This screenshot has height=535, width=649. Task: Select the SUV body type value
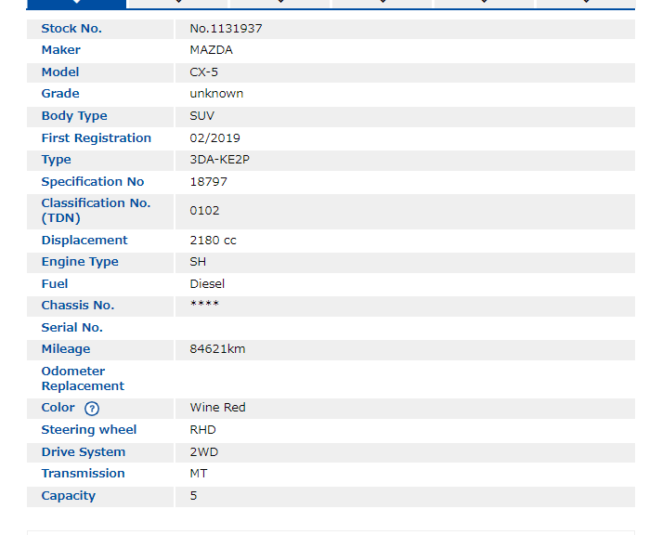pos(202,116)
